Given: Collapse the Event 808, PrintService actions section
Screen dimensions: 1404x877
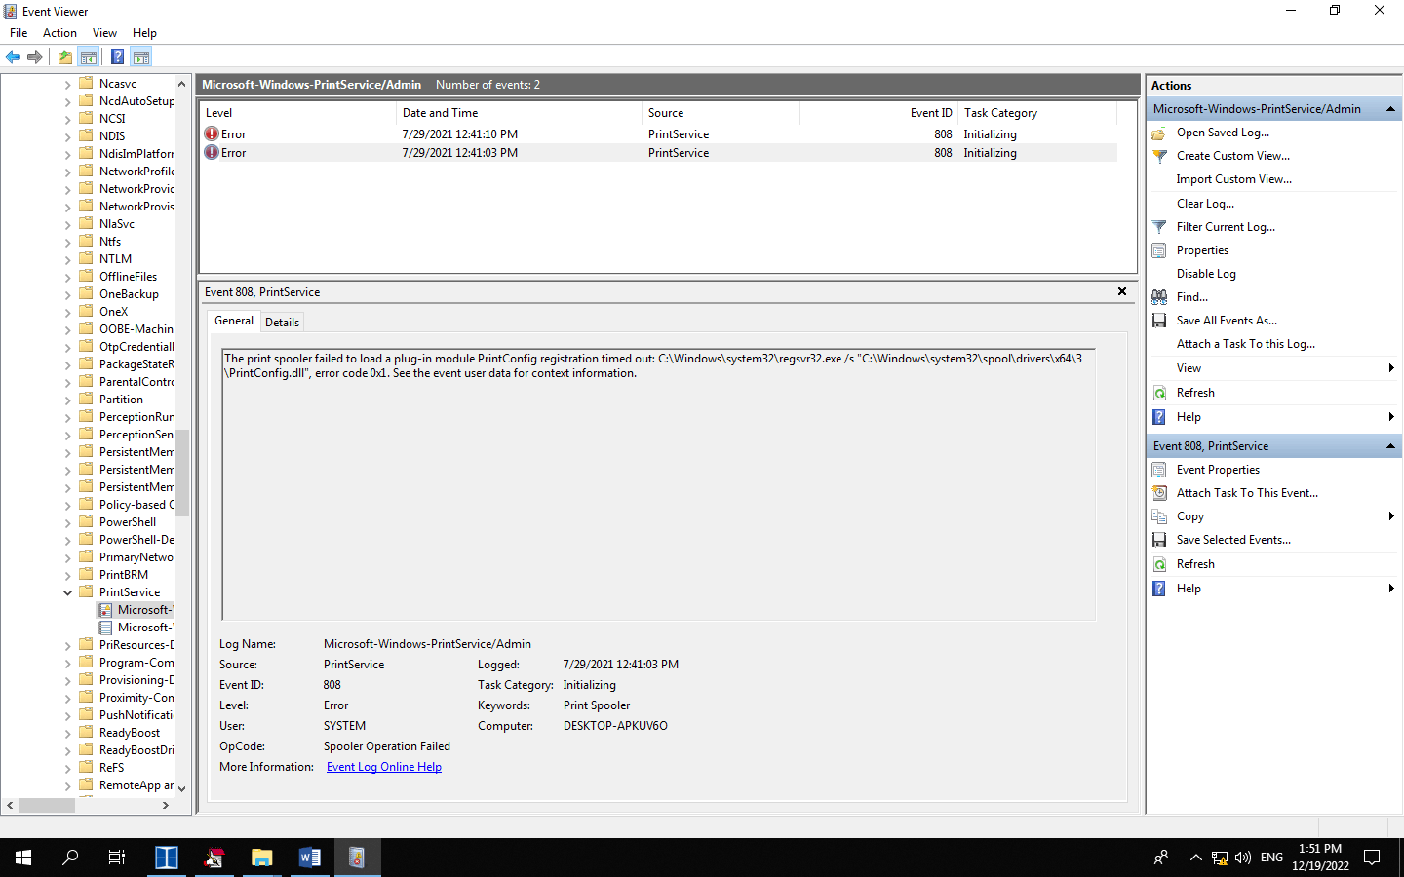Looking at the screenshot, I should (1390, 446).
